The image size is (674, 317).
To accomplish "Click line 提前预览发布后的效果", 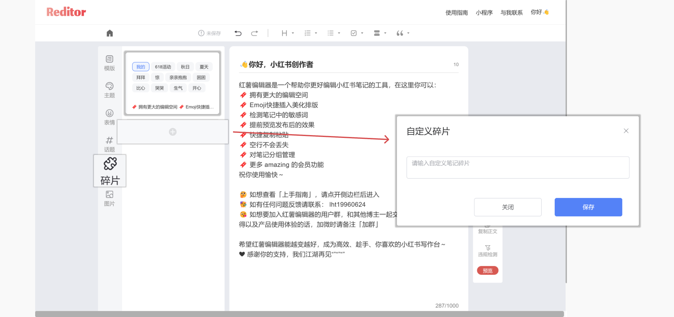I will [282, 125].
